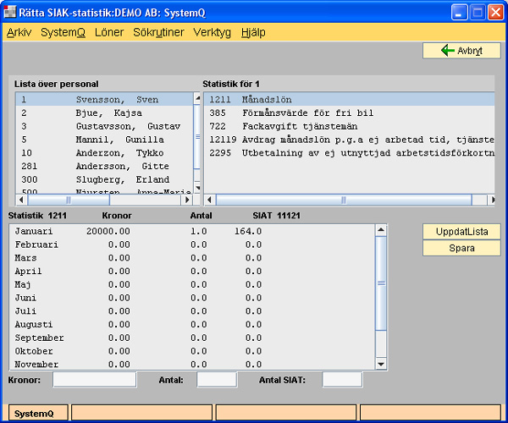Click the Antal SIAT input field
The image size is (508, 423).
point(342,380)
